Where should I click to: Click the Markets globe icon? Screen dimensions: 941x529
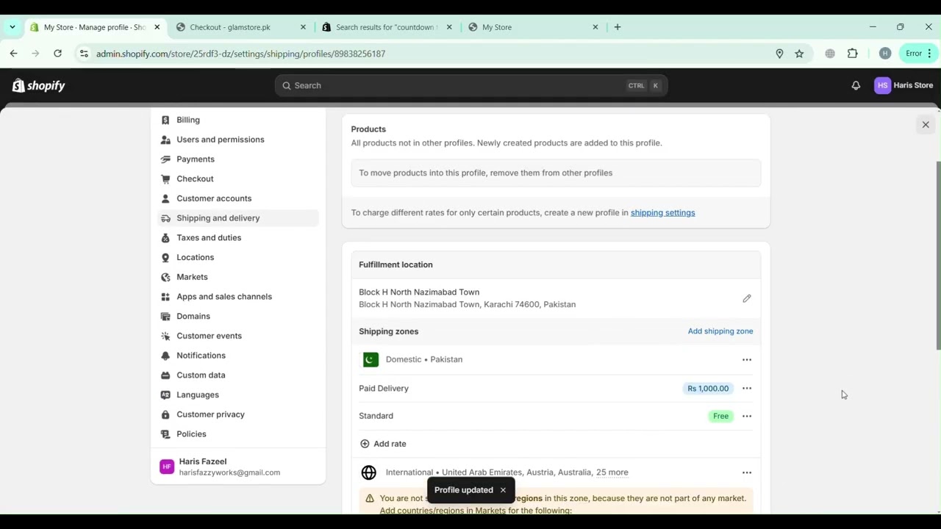click(x=165, y=277)
